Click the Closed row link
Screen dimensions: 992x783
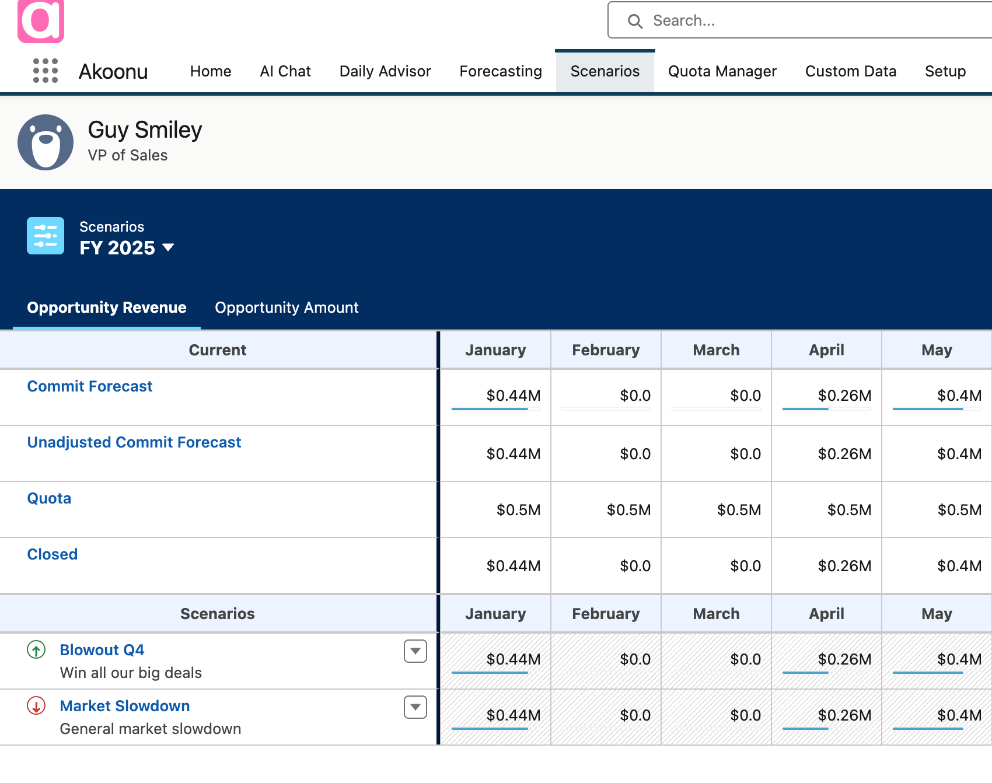(53, 554)
